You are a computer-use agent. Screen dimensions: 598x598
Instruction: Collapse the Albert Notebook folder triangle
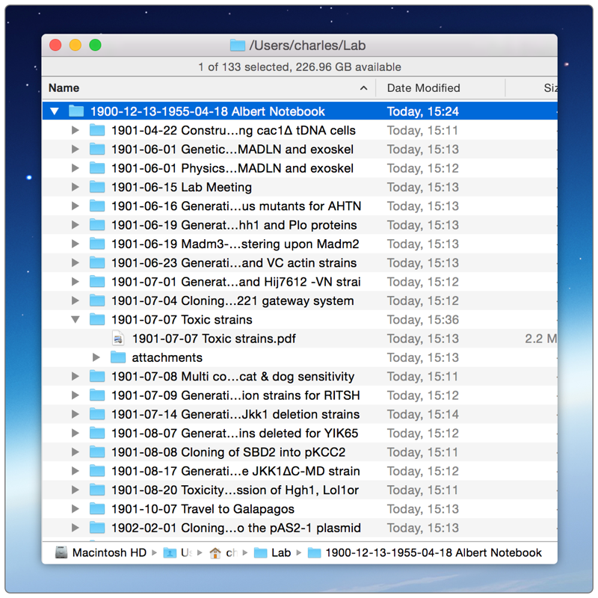click(x=55, y=111)
